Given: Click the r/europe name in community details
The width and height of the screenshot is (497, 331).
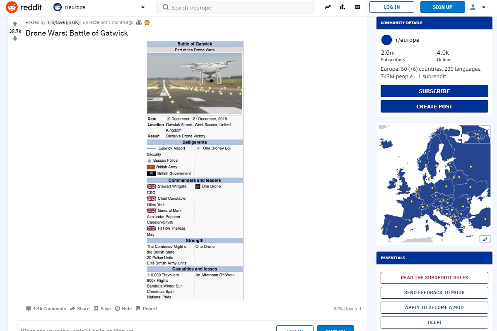Looking at the screenshot, I should pyautogui.click(x=408, y=40).
